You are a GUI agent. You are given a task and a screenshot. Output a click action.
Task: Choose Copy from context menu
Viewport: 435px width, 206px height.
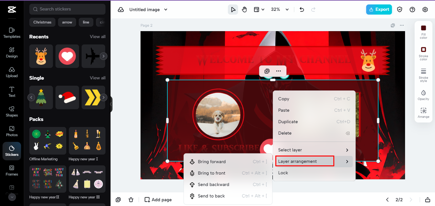(x=313, y=99)
